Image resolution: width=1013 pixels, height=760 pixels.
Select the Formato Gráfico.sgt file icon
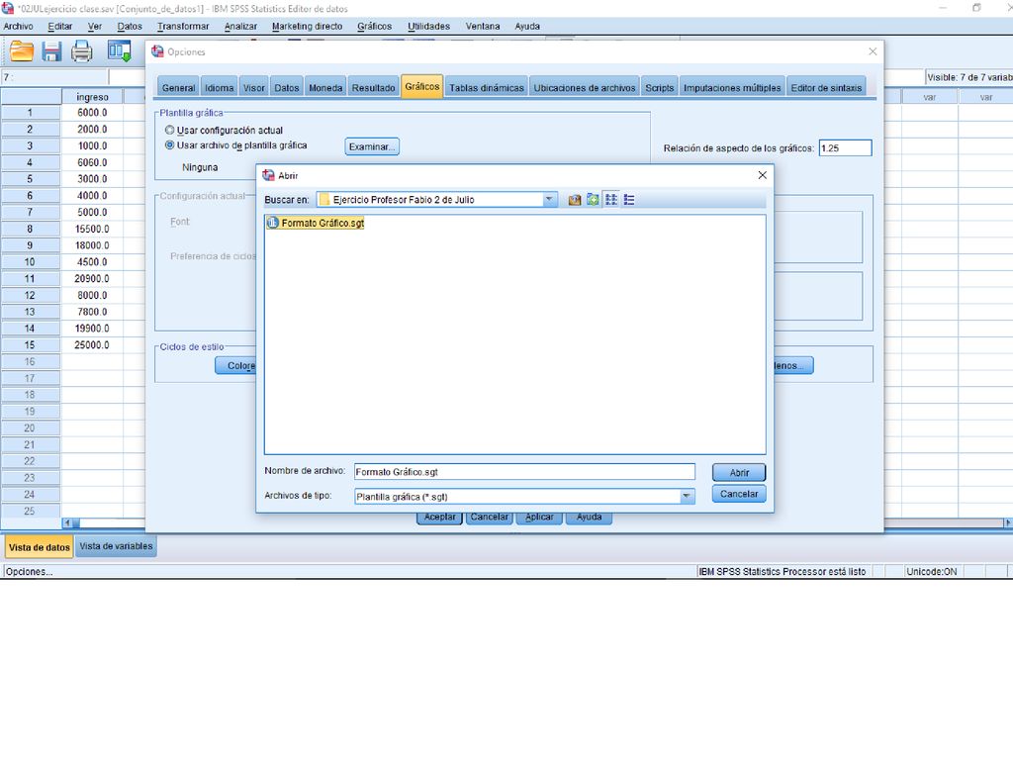(273, 223)
